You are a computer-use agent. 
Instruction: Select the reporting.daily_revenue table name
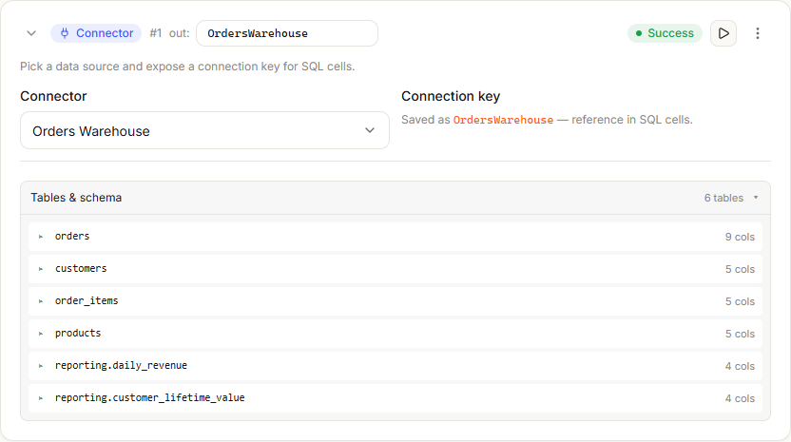tap(121, 365)
